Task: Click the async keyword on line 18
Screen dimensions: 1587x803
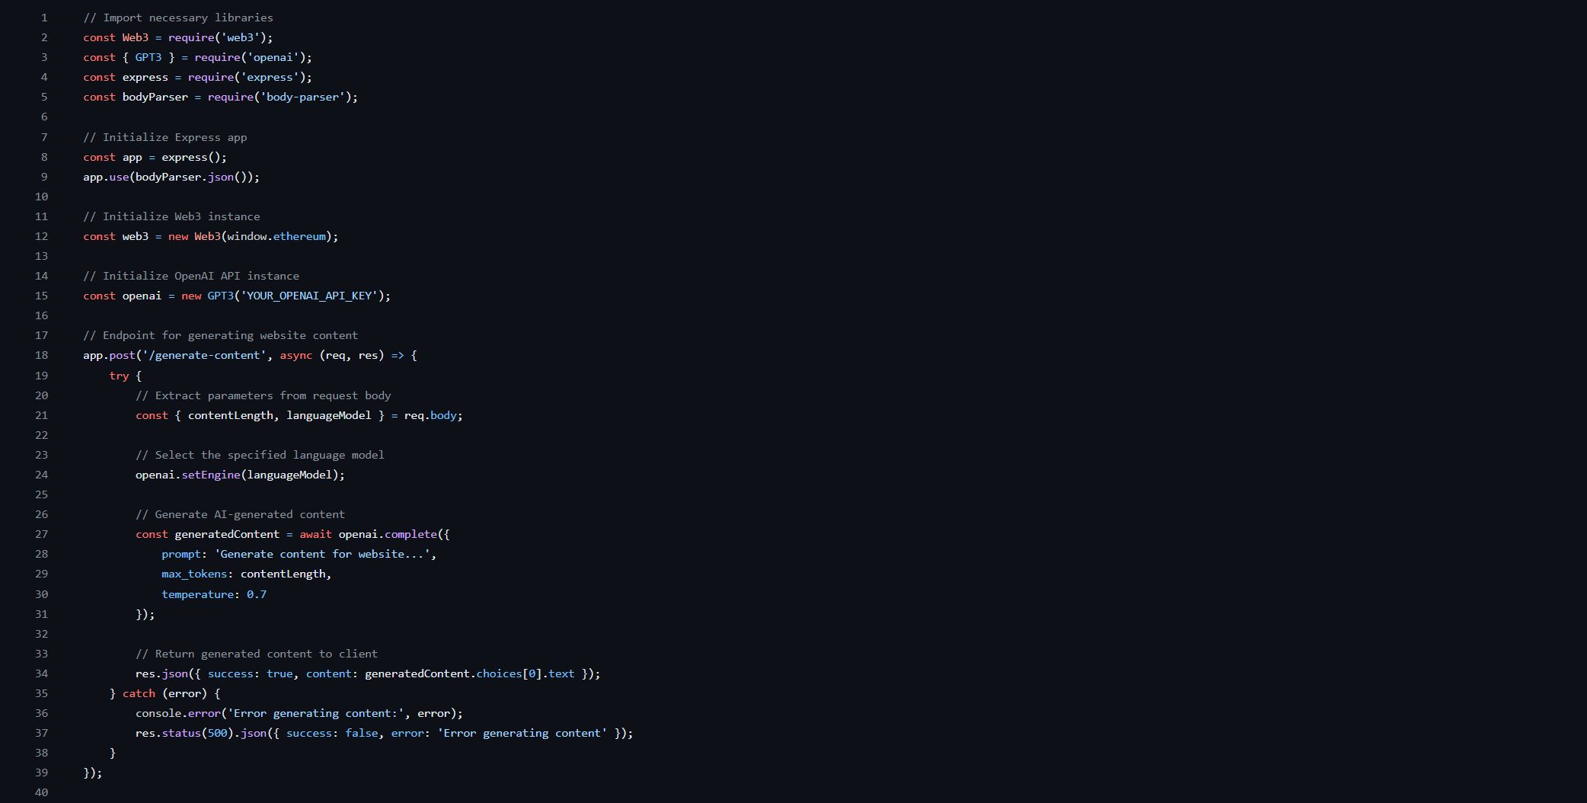Action: [x=296, y=355]
